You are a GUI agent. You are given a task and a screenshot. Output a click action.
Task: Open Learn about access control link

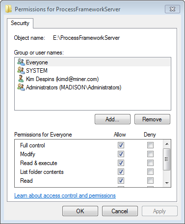click(65, 196)
